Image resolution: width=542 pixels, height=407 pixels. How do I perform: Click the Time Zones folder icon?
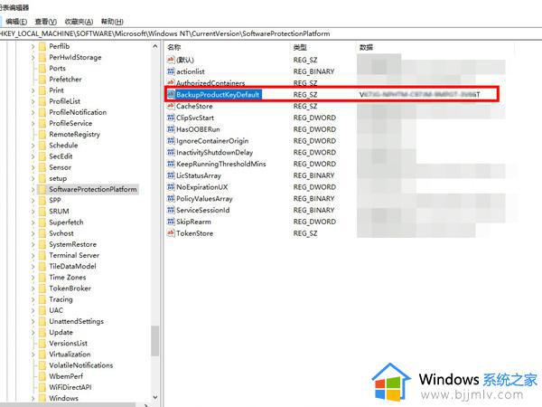[42, 278]
